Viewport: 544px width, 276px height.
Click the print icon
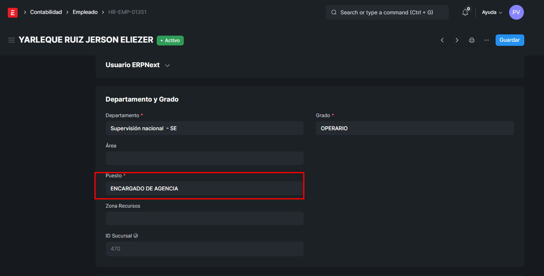pyautogui.click(x=472, y=40)
